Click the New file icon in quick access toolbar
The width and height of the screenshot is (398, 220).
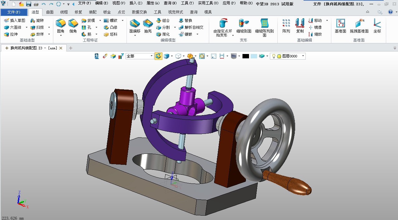[x=14, y=4]
